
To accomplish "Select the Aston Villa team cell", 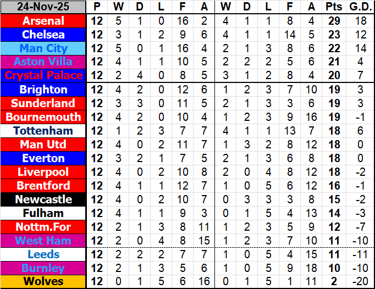I will 43,62.
